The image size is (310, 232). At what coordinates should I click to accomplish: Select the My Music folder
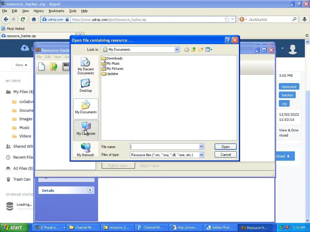pos(111,63)
